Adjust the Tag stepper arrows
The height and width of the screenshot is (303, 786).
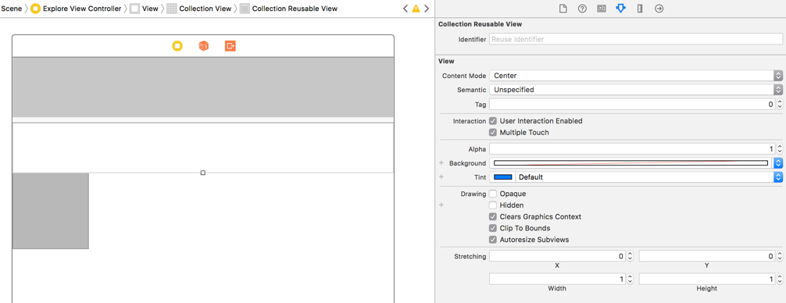pyautogui.click(x=780, y=105)
